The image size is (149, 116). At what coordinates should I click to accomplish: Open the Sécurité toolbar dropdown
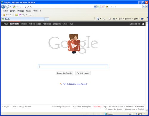(x=129, y=19)
